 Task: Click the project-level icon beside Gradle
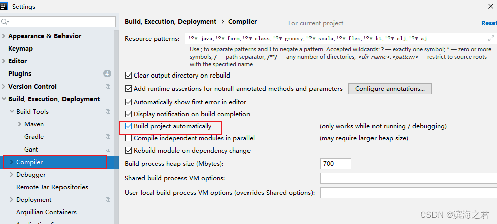(108, 137)
